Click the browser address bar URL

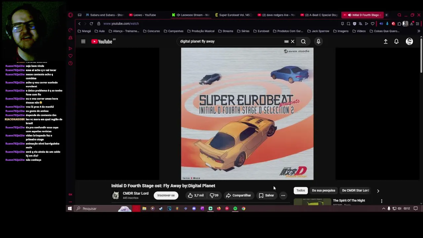coord(121,24)
